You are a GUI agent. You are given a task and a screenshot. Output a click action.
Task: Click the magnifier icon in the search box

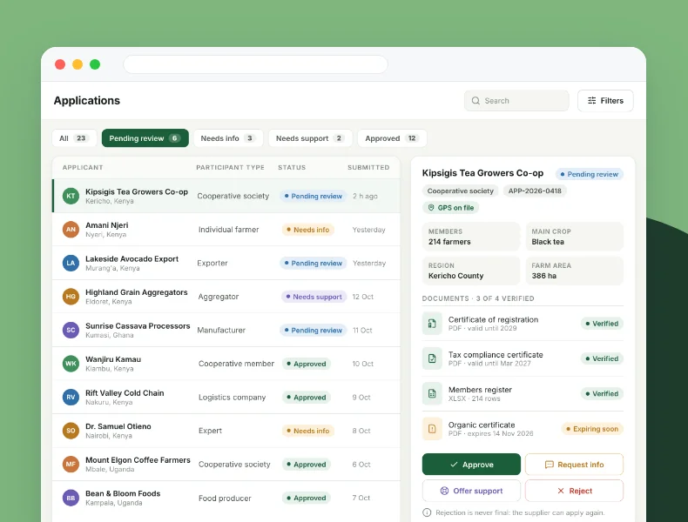[476, 101]
